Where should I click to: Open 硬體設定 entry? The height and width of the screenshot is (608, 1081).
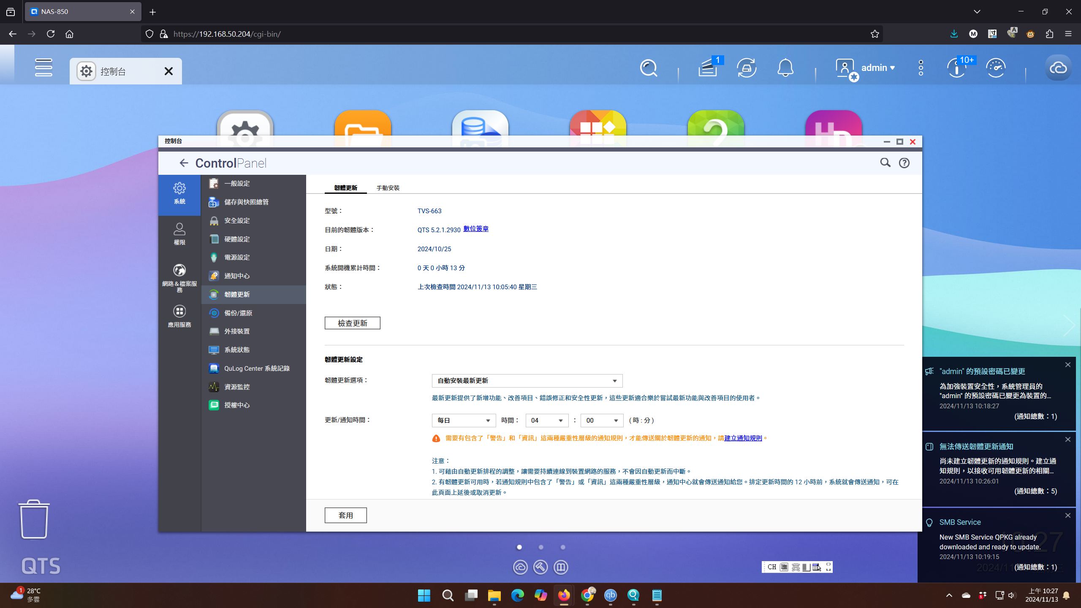(x=253, y=239)
